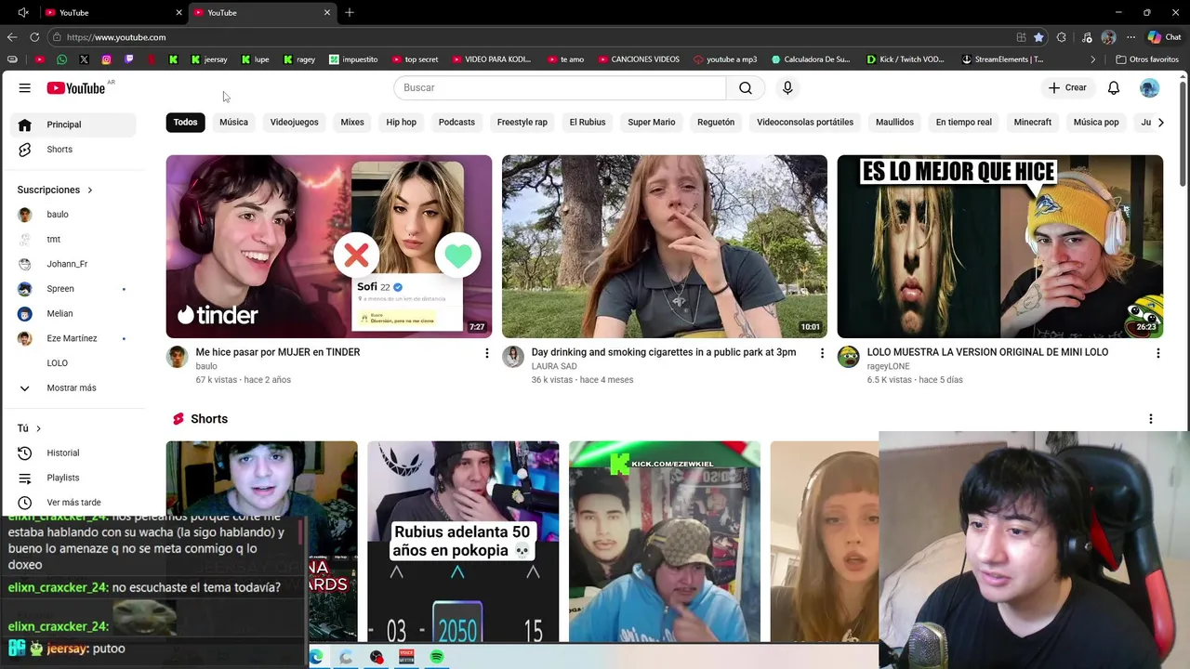Select the Música category chip
This screenshot has height=669, width=1190.
click(233, 122)
